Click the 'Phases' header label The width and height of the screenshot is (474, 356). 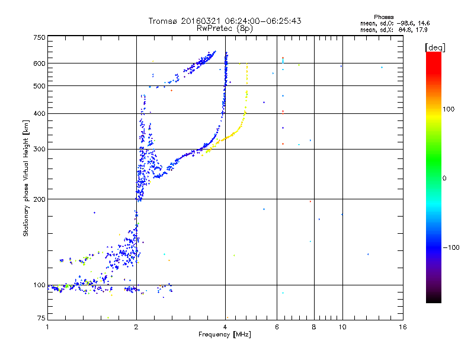pos(383,17)
